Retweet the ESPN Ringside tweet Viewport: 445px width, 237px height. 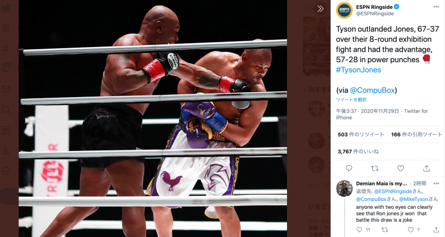[x=374, y=169]
